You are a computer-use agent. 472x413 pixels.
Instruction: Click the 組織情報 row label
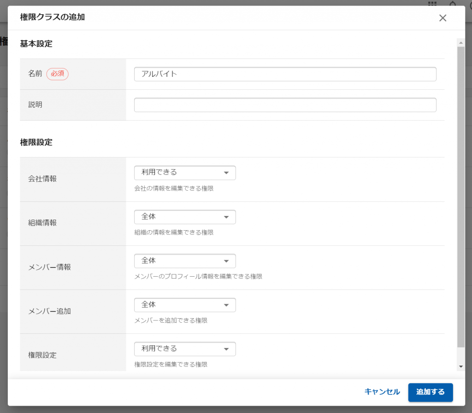pyautogui.click(x=42, y=223)
